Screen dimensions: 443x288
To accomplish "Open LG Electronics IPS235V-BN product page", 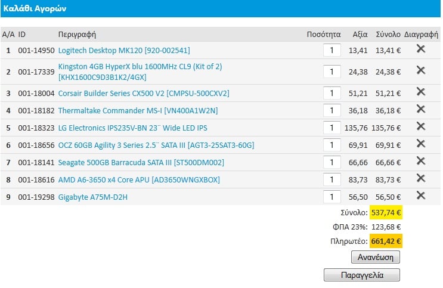I will pos(132,128).
